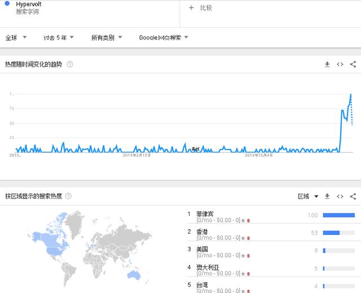
Task: Click the 按区域显示的搜索热度 heading
Action: [34, 196]
